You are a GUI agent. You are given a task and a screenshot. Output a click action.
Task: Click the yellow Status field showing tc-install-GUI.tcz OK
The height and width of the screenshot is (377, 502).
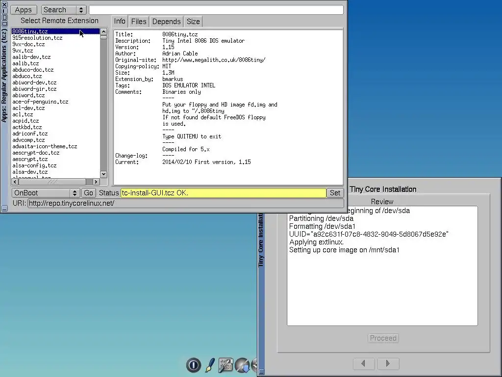click(223, 192)
